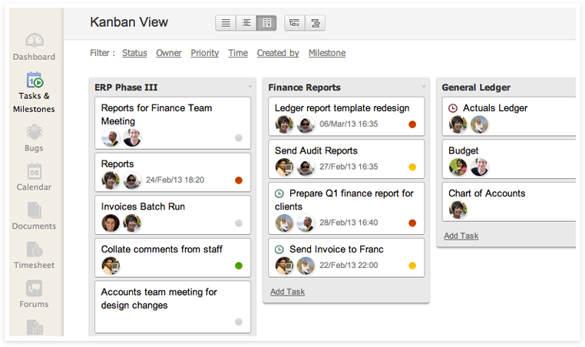This screenshot has height=347, width=585.
Task: Open the Calendar section
Action: tap(34, 177)
